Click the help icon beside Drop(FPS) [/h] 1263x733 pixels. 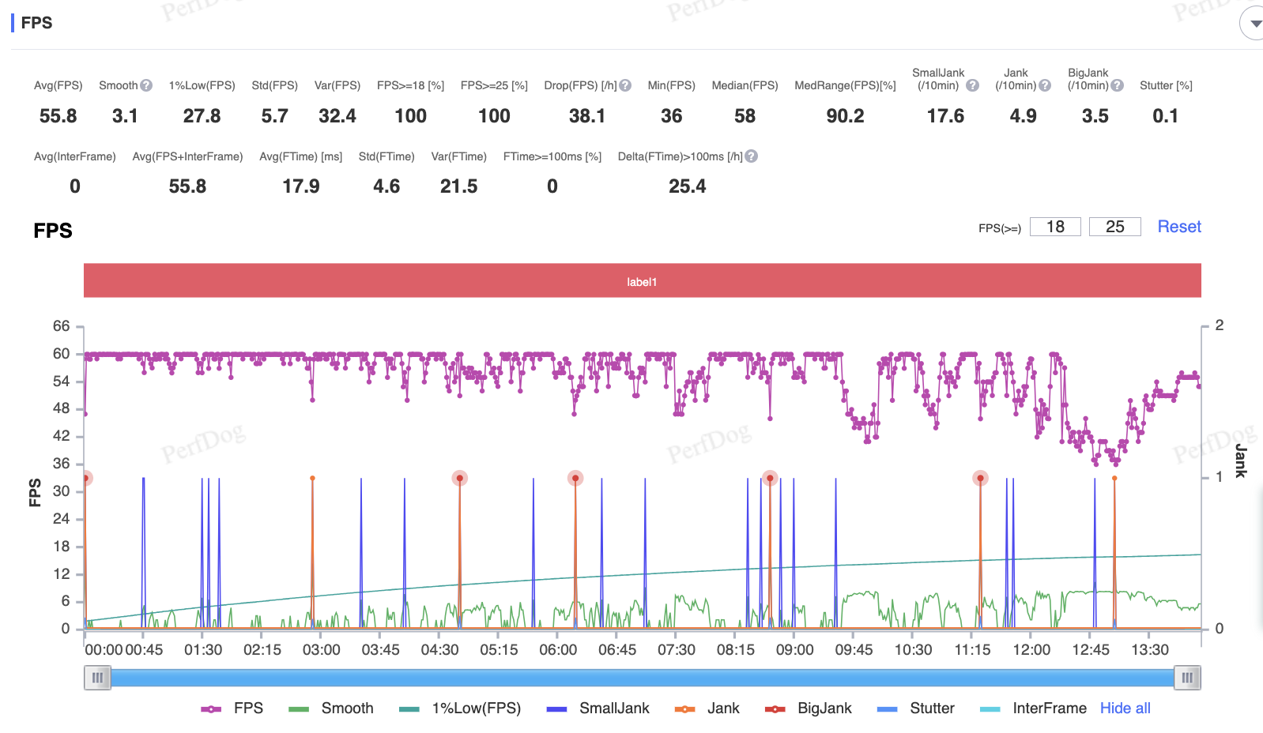(625, 85)
